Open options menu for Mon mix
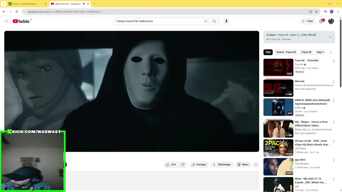This screenshot has height=192, width=342. point(333,82)
